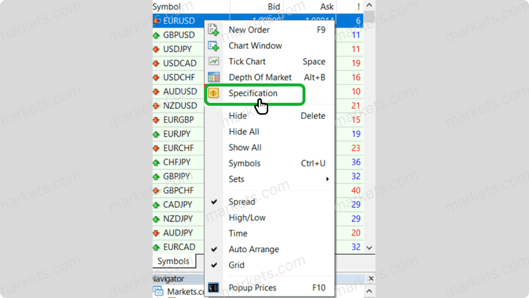Click the Markets.com account icon in Navigator
The image size is (529, 298).
[158, 292]
